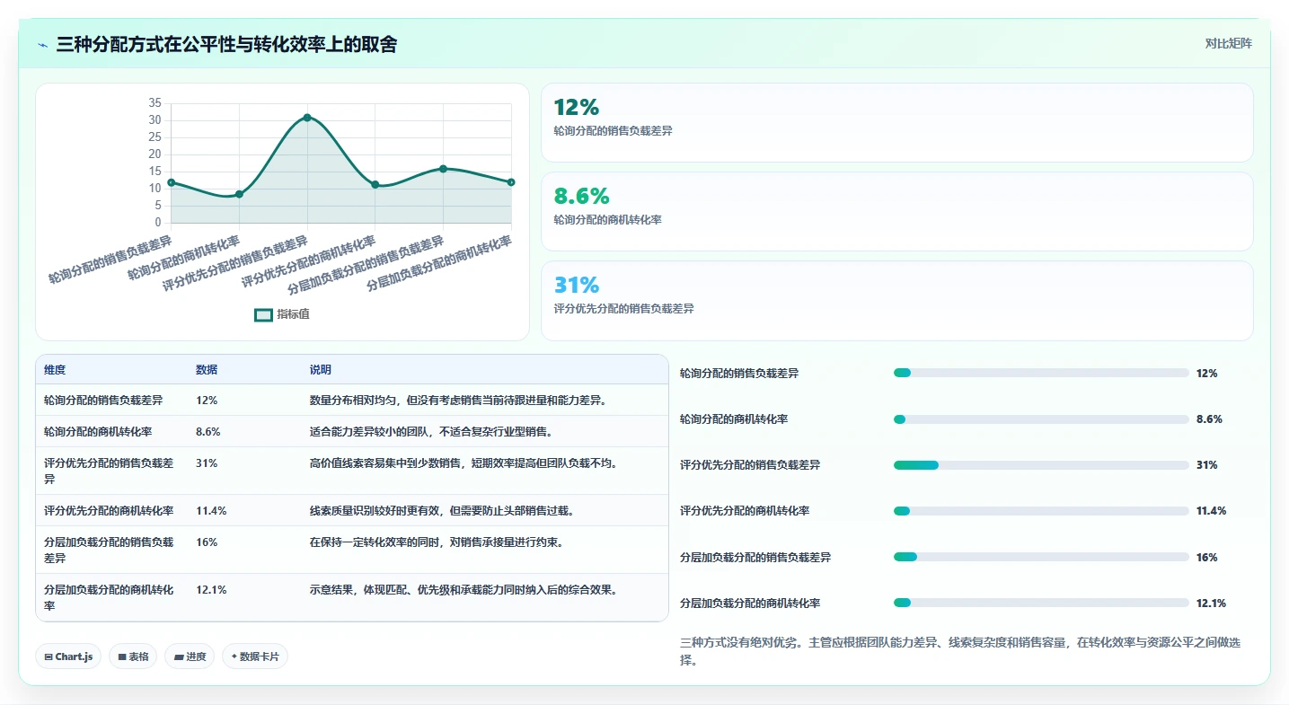The image size is (1289, 705).
Task: Click the chart point for 分层加负载分配的销售负载差异
Action: pos(443,169)
